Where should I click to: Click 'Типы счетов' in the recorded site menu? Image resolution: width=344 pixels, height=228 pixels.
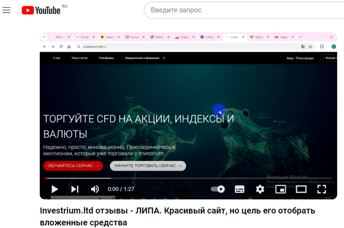coord(79,58)
